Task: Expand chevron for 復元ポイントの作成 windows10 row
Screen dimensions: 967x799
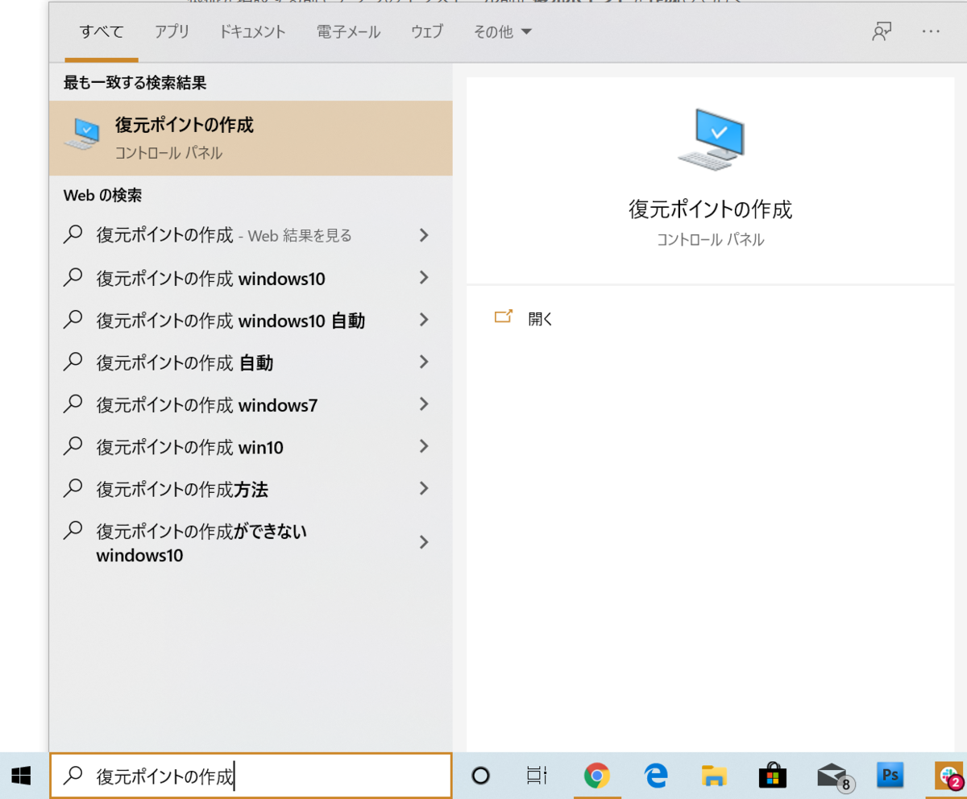Action: pos(424,278)
